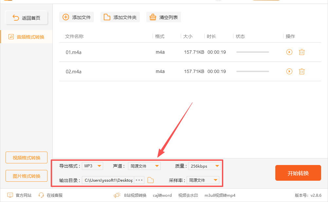Click the m4a format cell of 01.m4a
The height and width of the screenshot is (202, 328).
(x=160, y=52)
